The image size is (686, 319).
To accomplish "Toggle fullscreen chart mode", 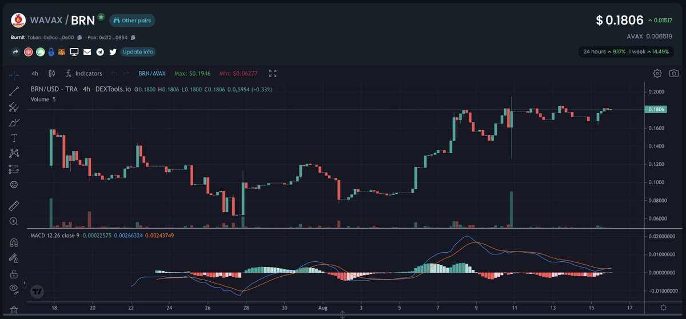I will coord(273,73).
